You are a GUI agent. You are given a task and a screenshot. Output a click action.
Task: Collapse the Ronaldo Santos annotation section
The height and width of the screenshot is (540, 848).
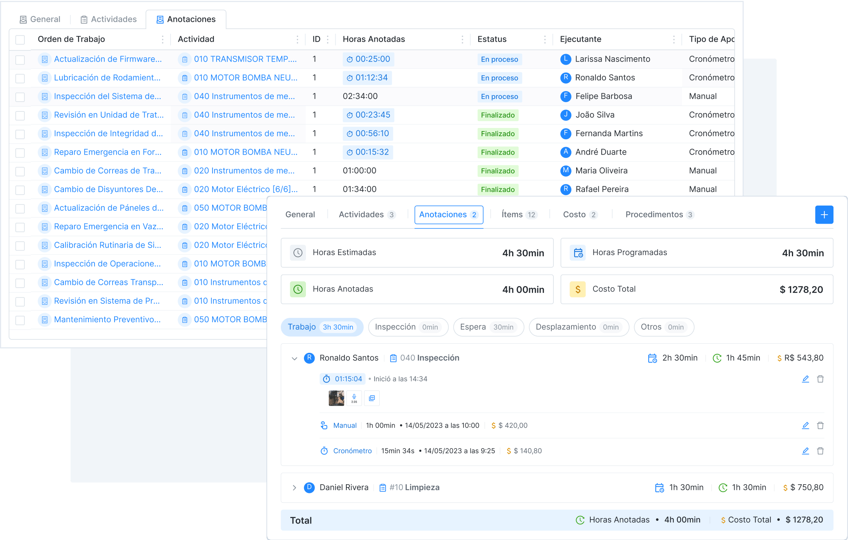[294, 358]
